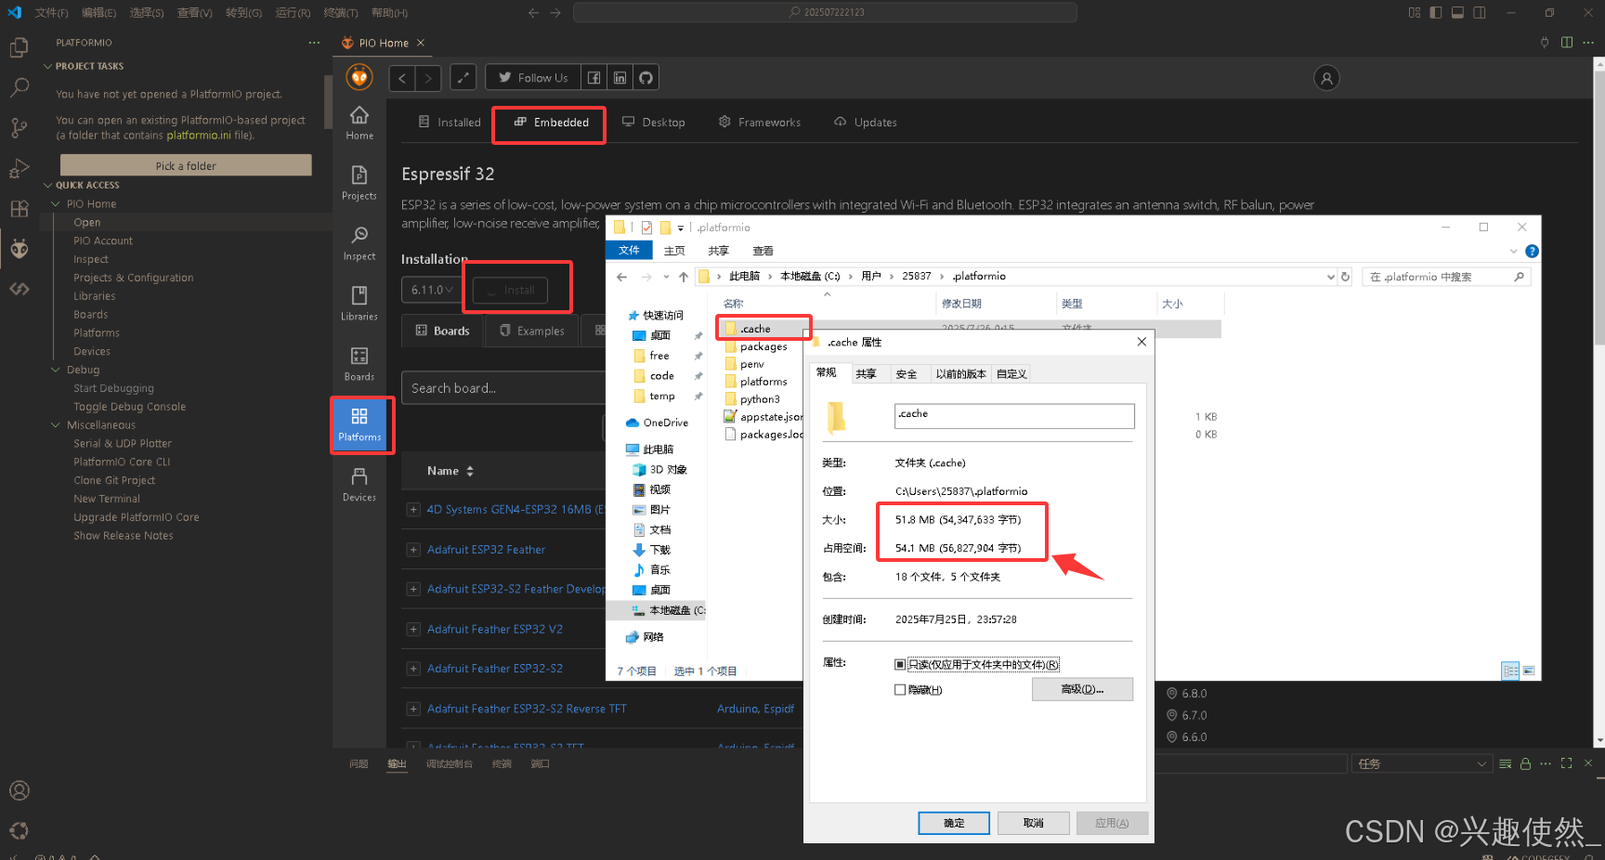Open Projects icon in PIO sidebar

(359, 183)
